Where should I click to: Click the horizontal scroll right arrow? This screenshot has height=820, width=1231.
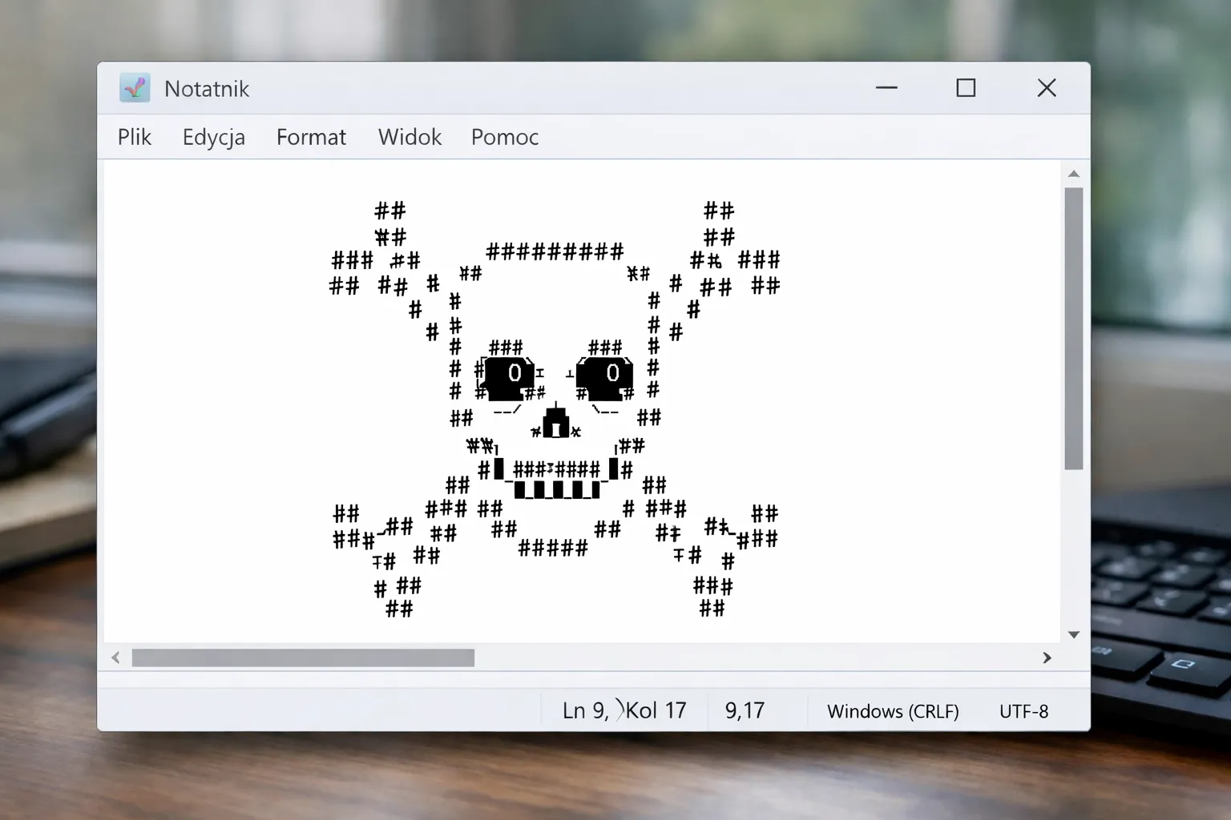[x=1047, y=657]
